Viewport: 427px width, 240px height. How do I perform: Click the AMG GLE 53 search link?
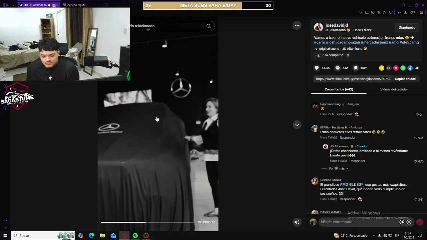352,185
